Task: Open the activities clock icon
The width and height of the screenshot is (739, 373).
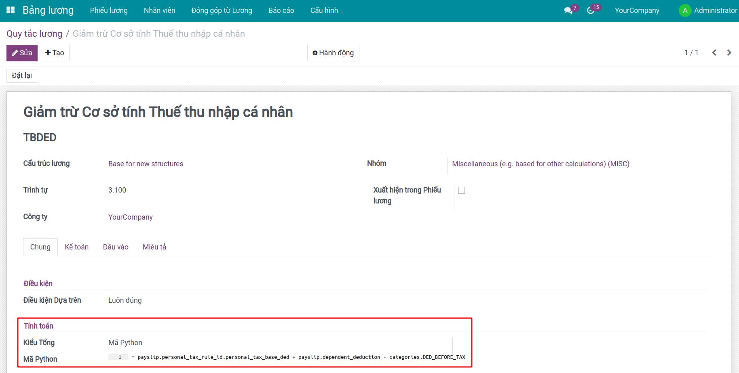Action: tap(591, 10)
